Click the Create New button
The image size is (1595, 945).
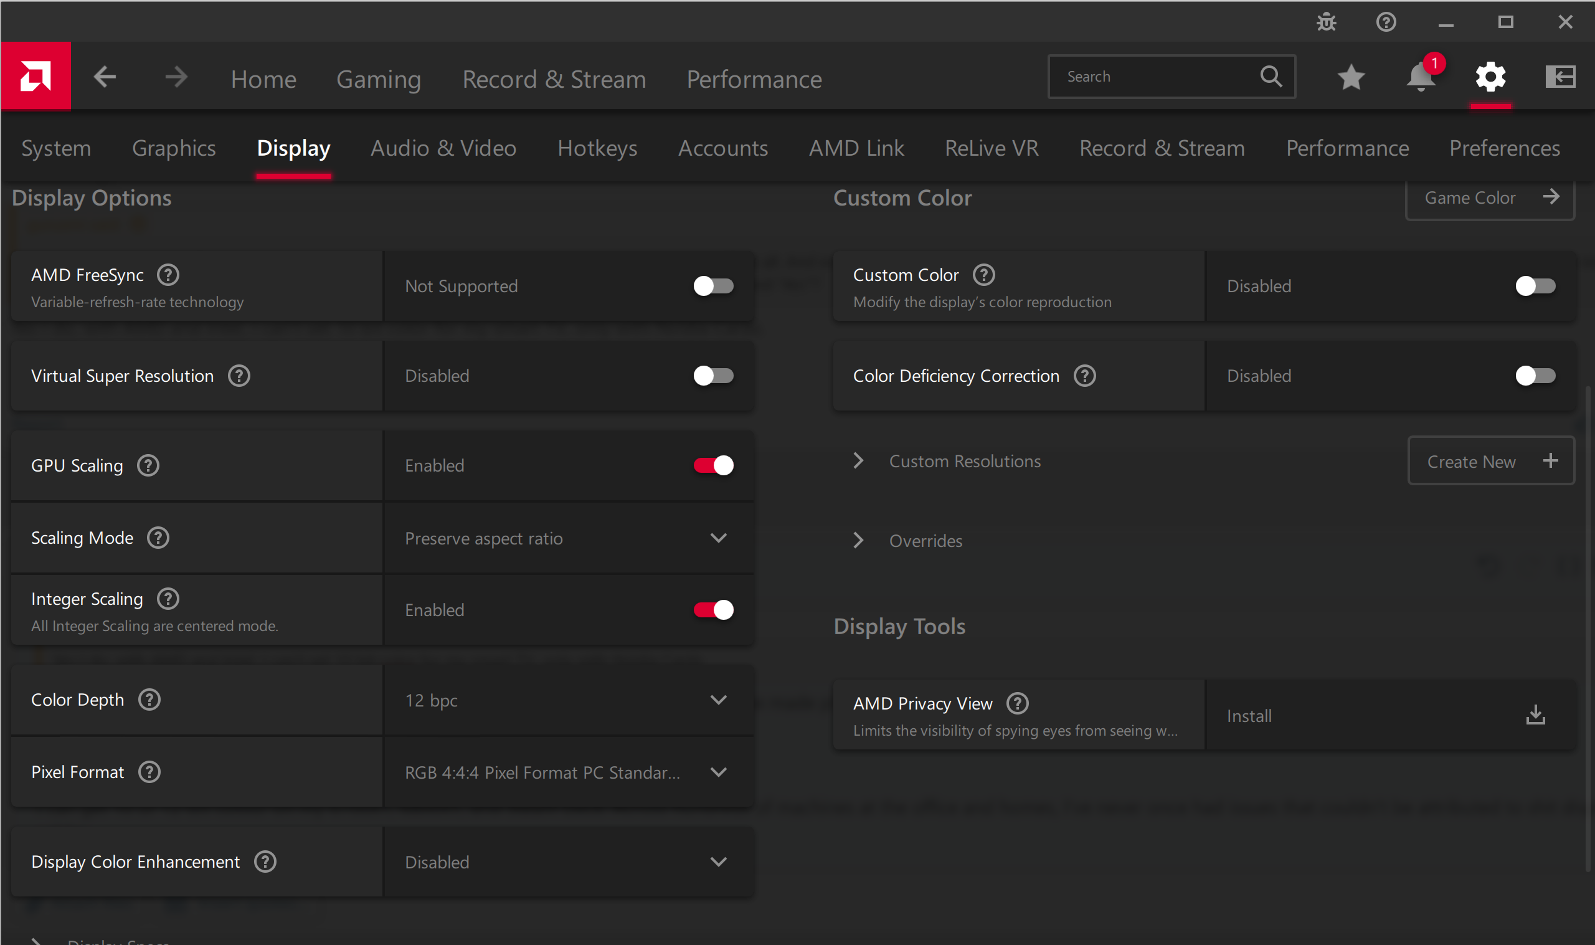tap(1491, 460)
